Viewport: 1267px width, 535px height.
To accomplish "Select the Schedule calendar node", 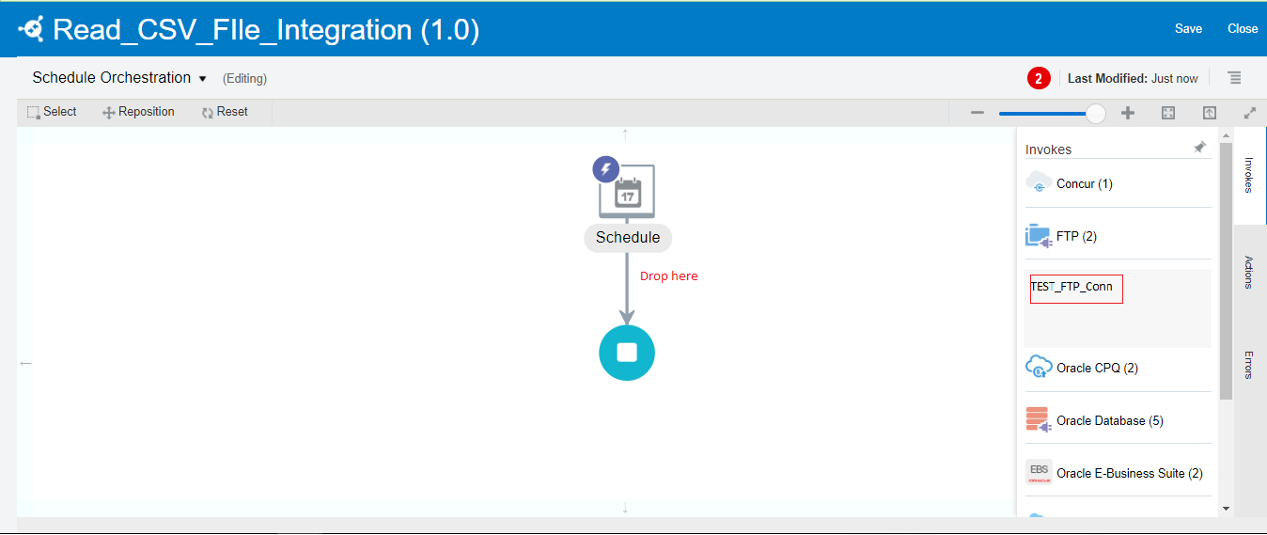I will coord(628,193).
